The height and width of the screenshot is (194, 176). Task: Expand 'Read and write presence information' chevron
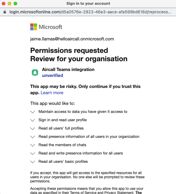[x=33, y=153]
